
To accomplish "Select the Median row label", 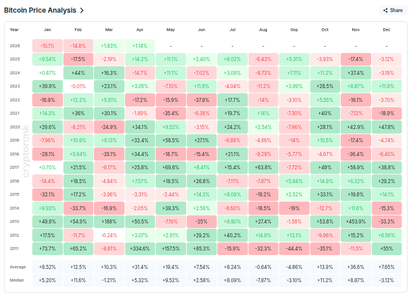I will click(x=17, y=280).
